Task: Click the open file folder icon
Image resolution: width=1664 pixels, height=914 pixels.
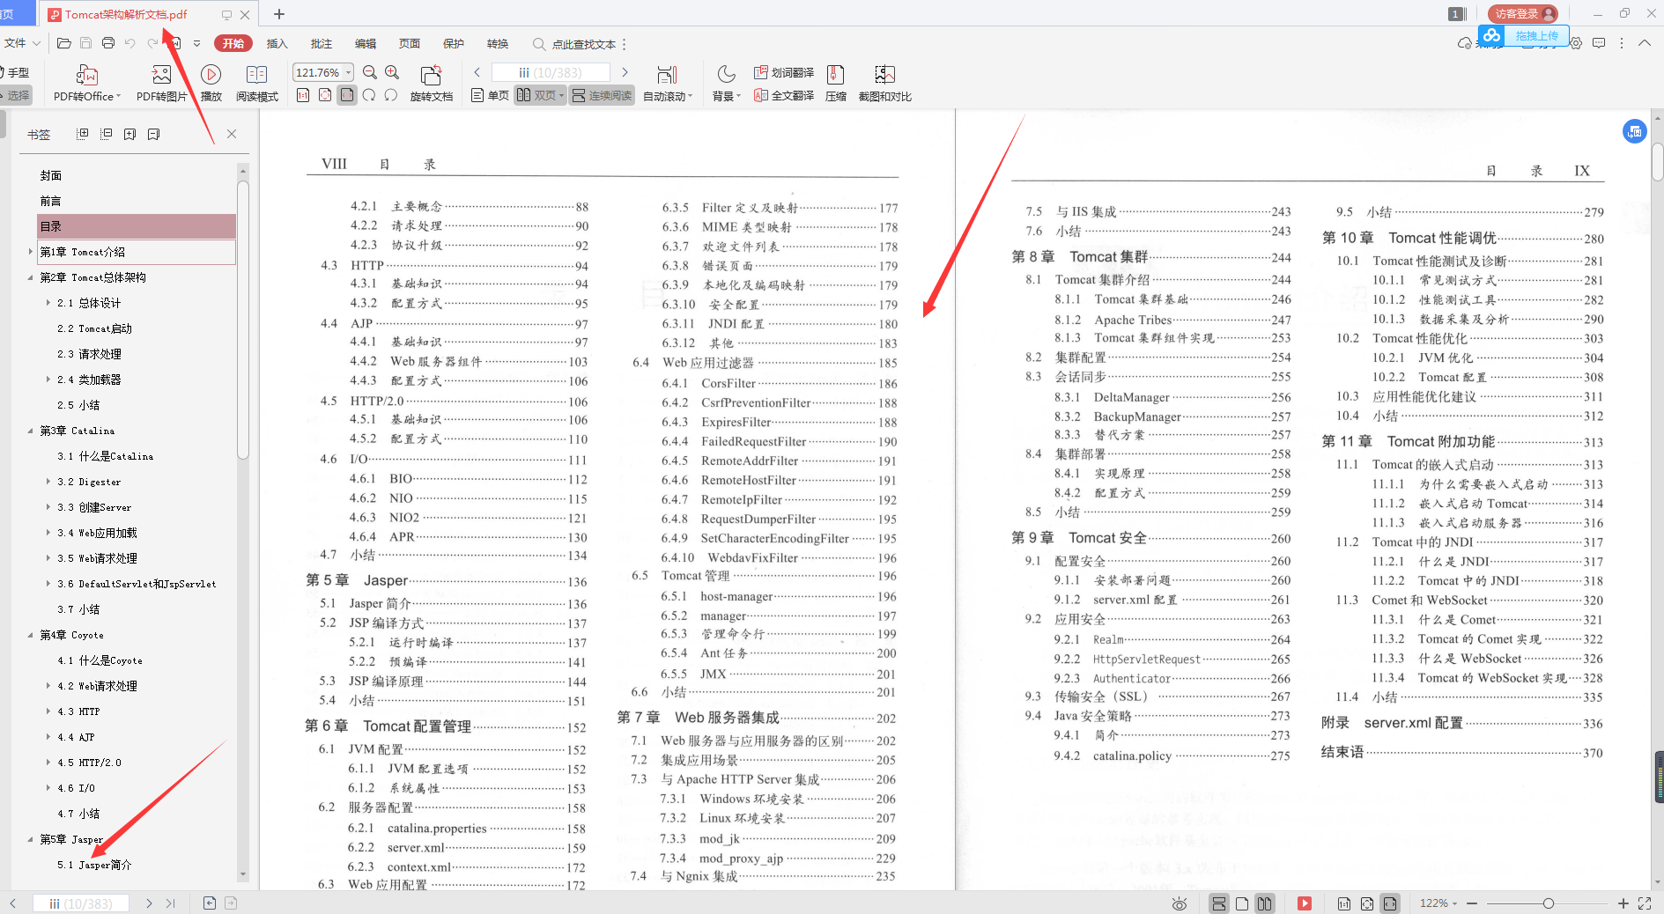Action: [x=63, y=43]
